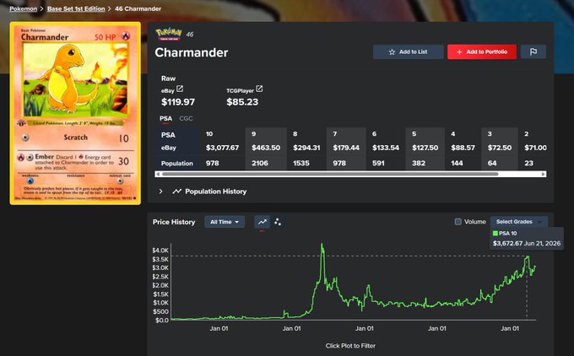Select the PSA tab
The width and height of the screenshot is (574, 356).
[x=165, y=119]
